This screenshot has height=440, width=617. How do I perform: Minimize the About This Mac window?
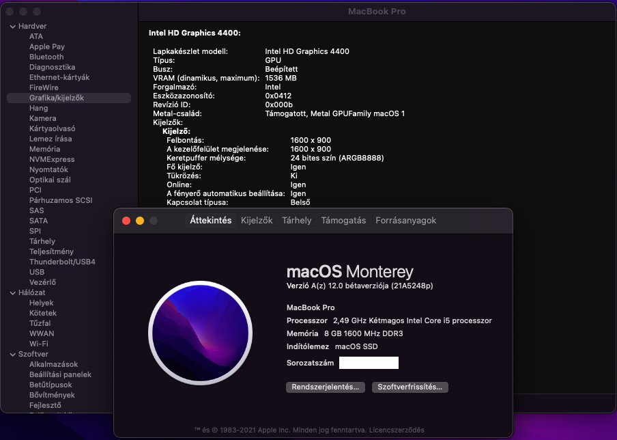point(140,221)
